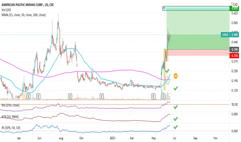Click the Apr date on the time axis
The width and height of the screenshot is (241, 142).
click(x=19, y=138)
